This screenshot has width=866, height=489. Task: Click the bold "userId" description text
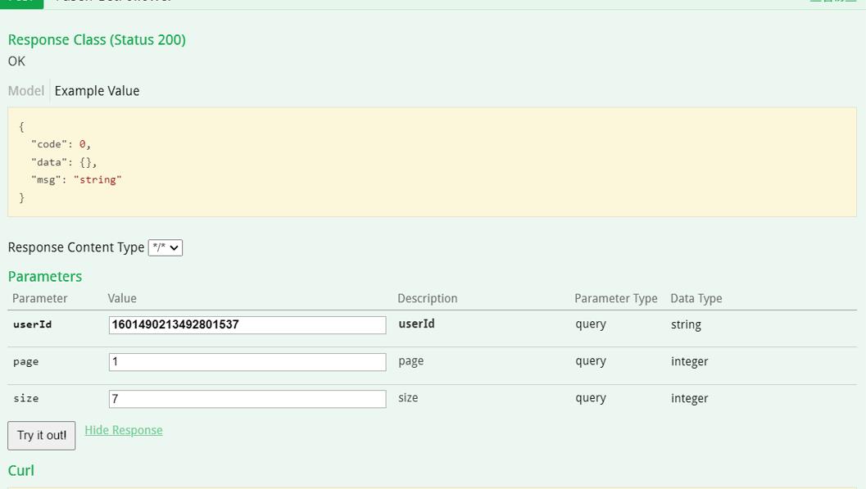(416, 324)
